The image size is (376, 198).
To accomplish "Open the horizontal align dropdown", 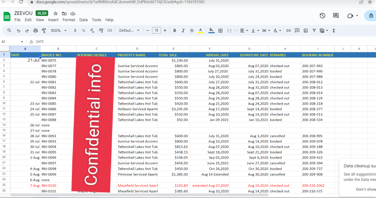I will coord(244,31).
